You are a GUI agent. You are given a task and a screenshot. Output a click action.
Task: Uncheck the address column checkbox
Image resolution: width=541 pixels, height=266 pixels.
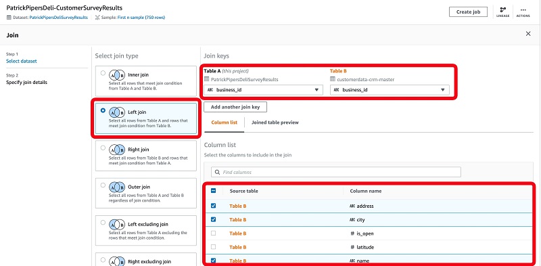[213, 206]
